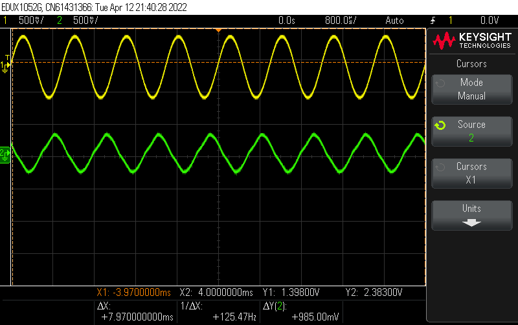This screenshot has height=325, width=518.
Task: Click the orange trigger time reference triangle
Action: 218,30
